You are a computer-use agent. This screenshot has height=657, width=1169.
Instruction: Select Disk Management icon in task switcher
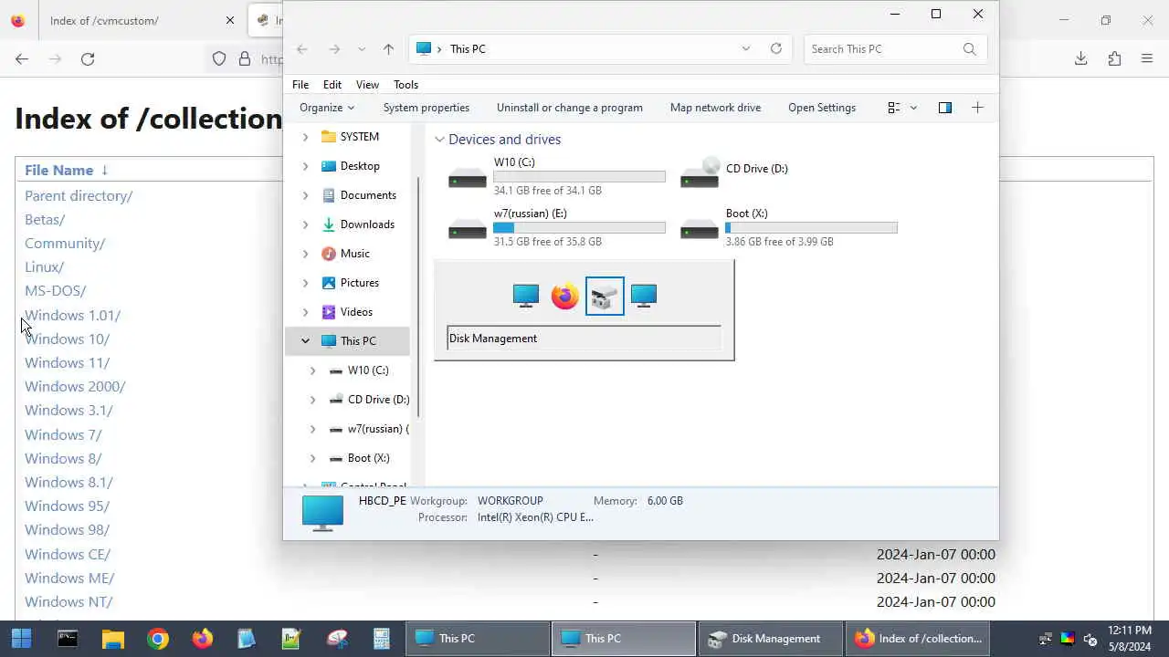[605, 296]
